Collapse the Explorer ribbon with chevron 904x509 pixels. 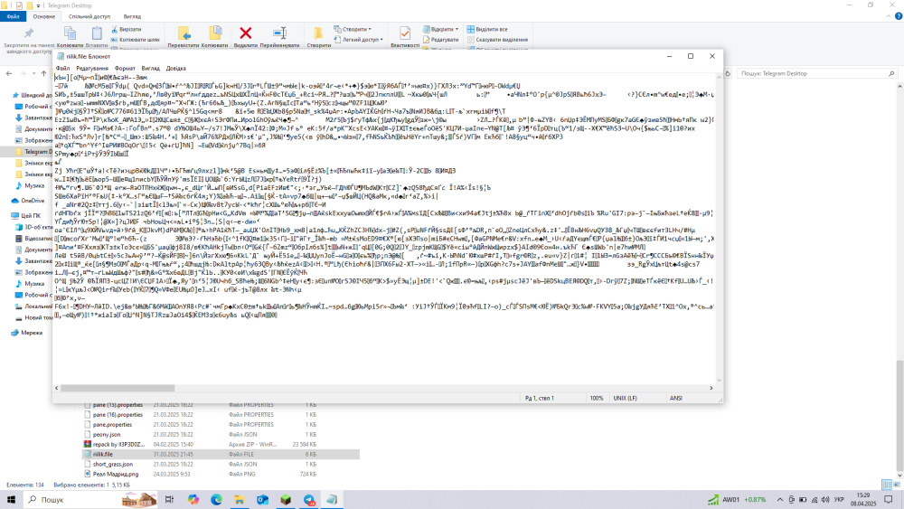(x=889, y=16)
